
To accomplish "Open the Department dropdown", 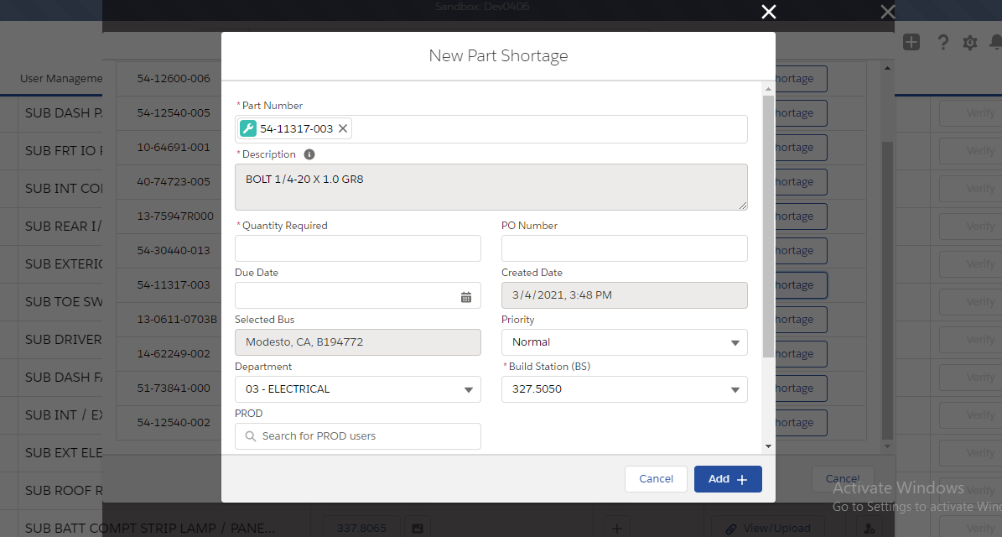I will (357, 389).
